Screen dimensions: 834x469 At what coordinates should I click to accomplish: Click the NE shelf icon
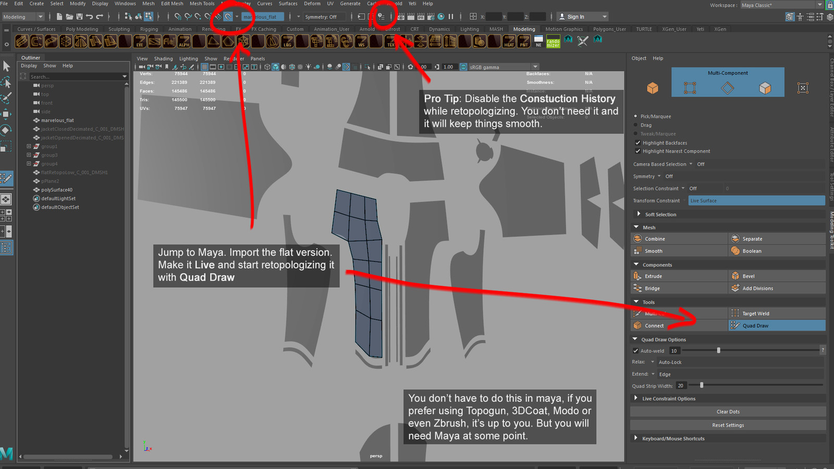(x=538, y=41)
